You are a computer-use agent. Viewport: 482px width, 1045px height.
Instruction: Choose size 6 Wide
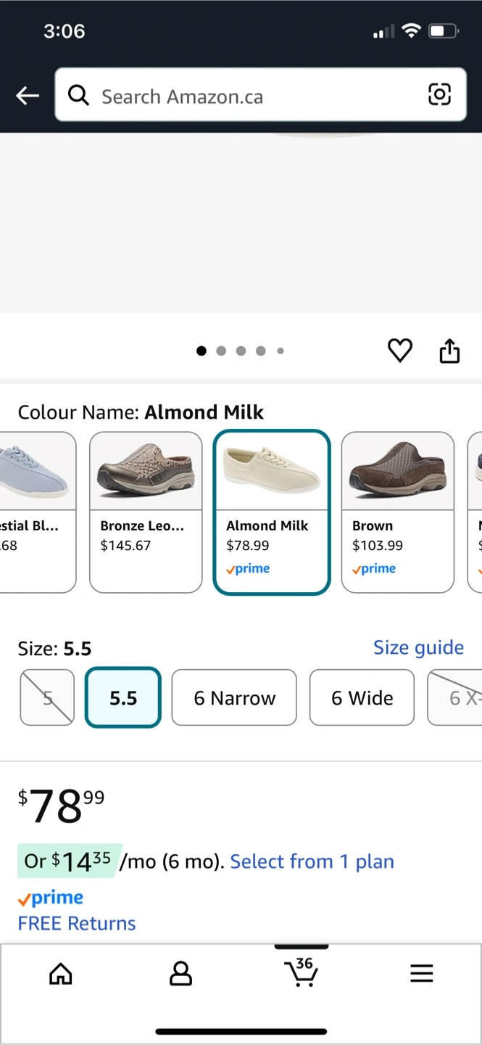pyautogui.click(x=362, y=697)
